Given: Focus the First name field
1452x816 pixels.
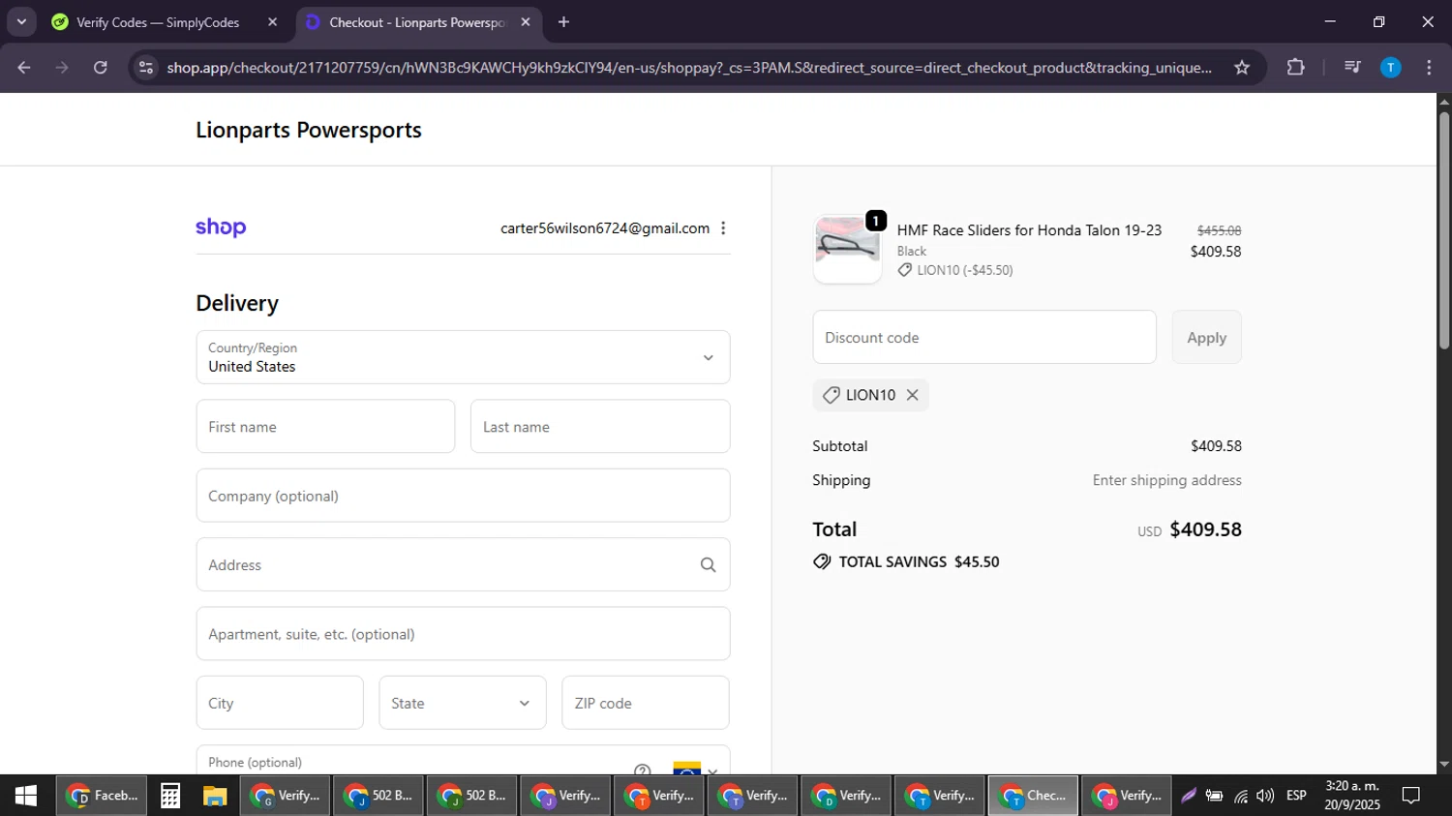Looking at the screenshot, I should tap(325, 426).
